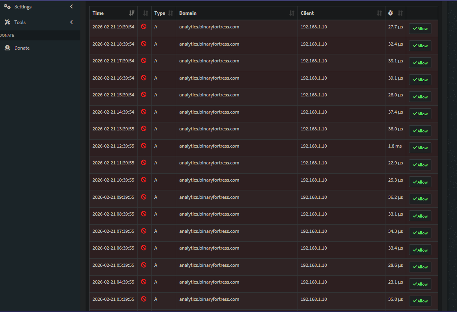The image size is (457, 312).
Task: Open the Settings sidebar item
Action: tap(40, 6)
